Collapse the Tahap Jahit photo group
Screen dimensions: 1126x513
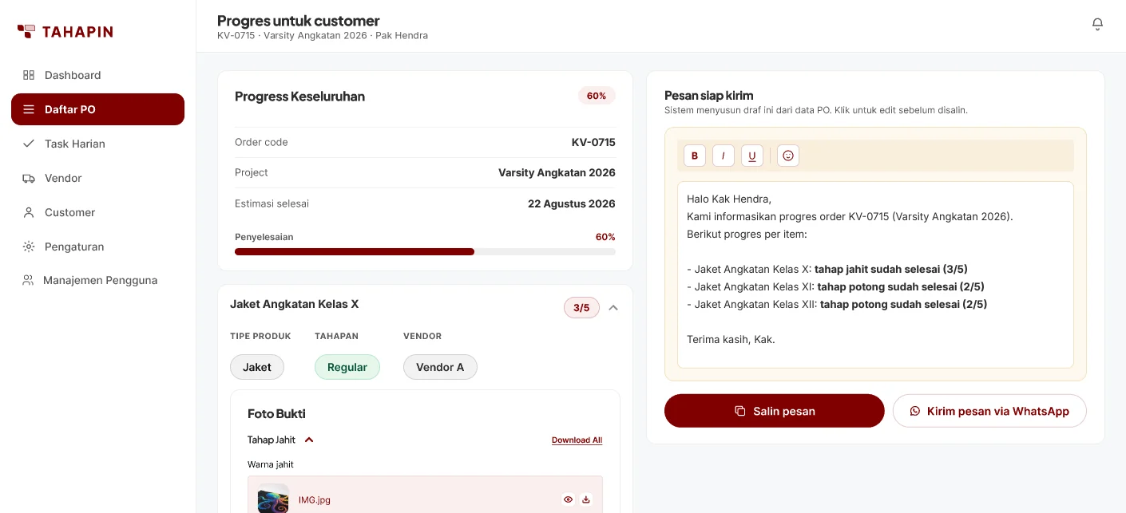tap(309, 440)
